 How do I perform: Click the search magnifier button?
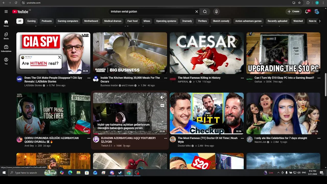(205, 11)
